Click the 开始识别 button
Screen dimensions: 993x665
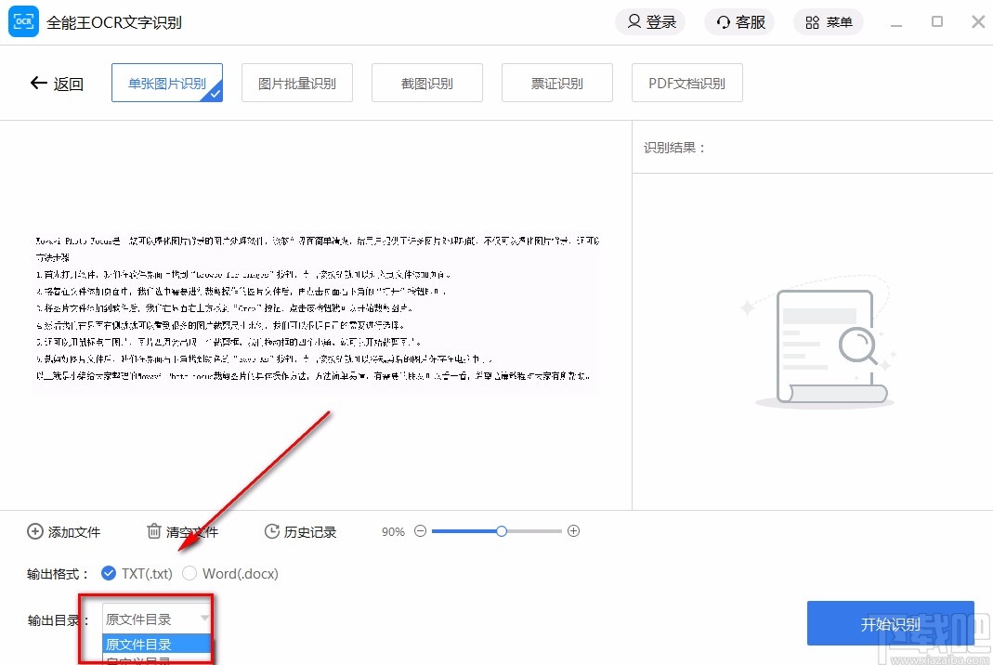point(890,623)
